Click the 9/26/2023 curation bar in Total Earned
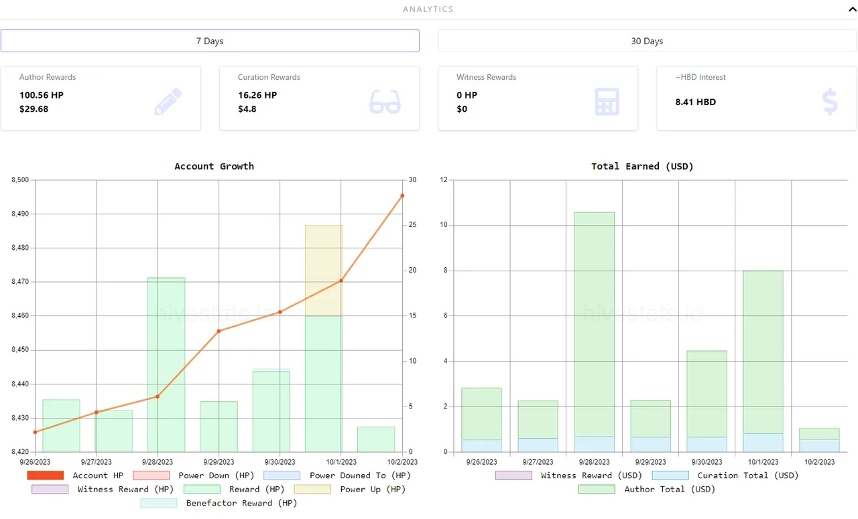 (481, 446)
